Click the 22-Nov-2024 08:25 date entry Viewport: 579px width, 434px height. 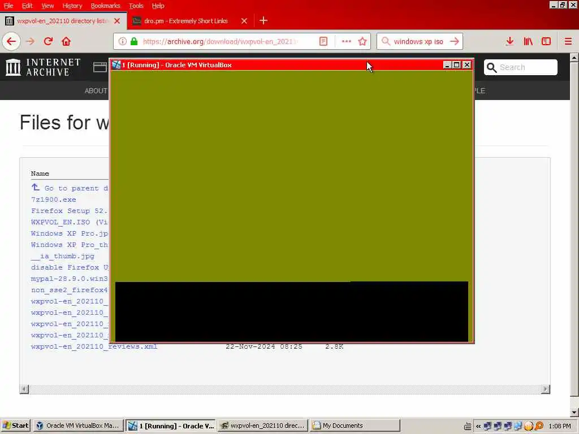coord(263,346)
